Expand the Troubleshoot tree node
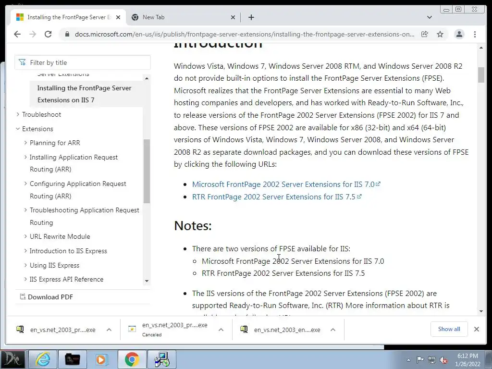This screenshot has height=369, width=492. point(18,114)
